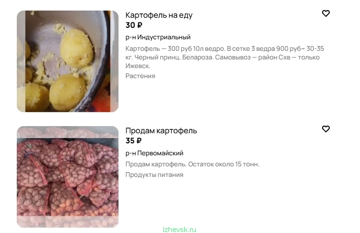The image size is (360, 233).
Task: Open the 'Картофель на еду' listing title
Action: 159,15
